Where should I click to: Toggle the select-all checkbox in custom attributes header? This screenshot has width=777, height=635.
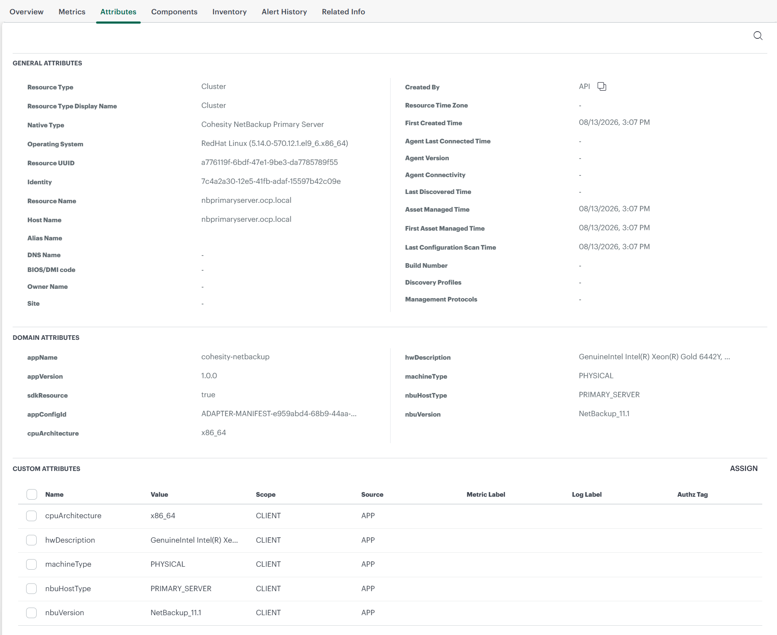point(32,495)
